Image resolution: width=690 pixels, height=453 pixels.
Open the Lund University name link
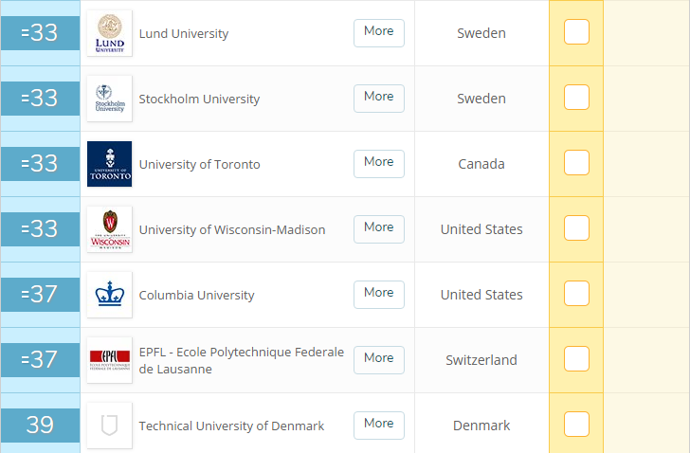184,34
